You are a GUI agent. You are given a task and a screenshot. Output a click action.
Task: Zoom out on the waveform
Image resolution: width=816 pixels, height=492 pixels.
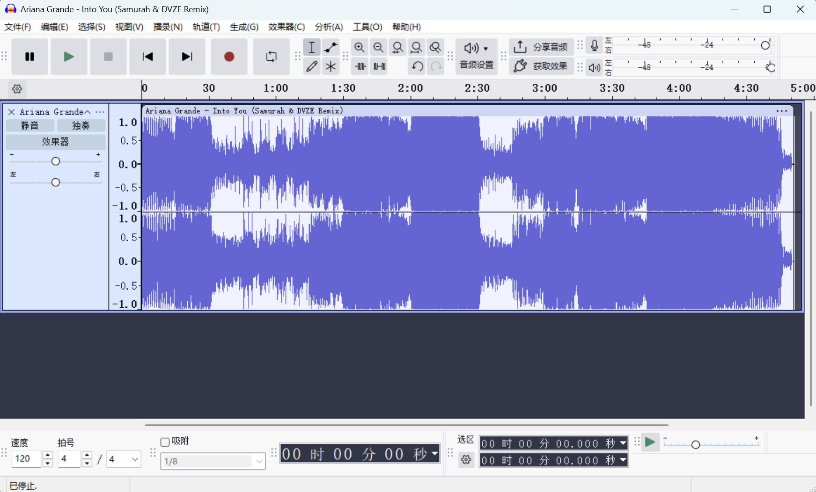click(378, 47)
